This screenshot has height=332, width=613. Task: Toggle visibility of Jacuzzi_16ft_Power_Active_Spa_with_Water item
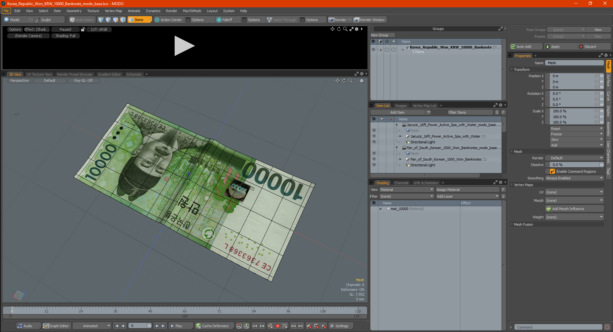click(374, 136)
